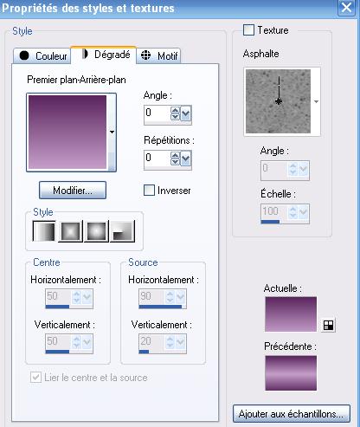Click Ajouter aux échantillons button
This screenshot has height=427, width=360.
[292, 414]
